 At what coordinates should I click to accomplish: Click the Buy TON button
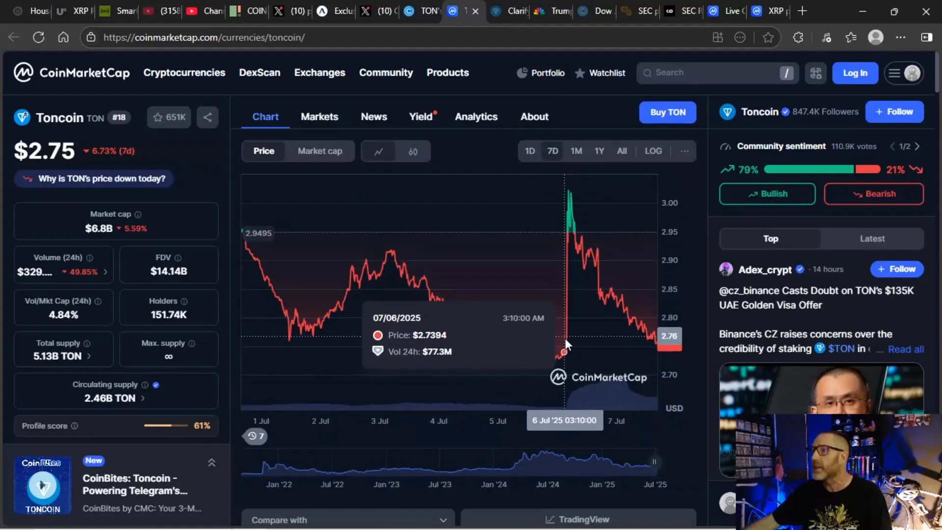point(668,112)
